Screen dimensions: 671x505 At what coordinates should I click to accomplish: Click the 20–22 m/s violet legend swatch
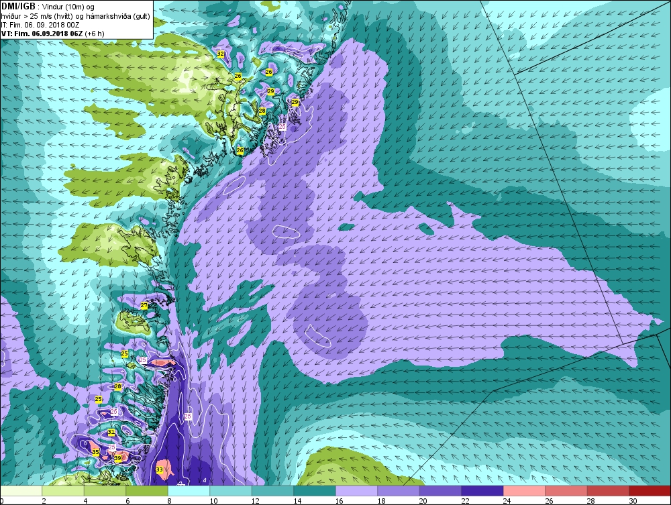pyautogui.click(x=440, y=490)
